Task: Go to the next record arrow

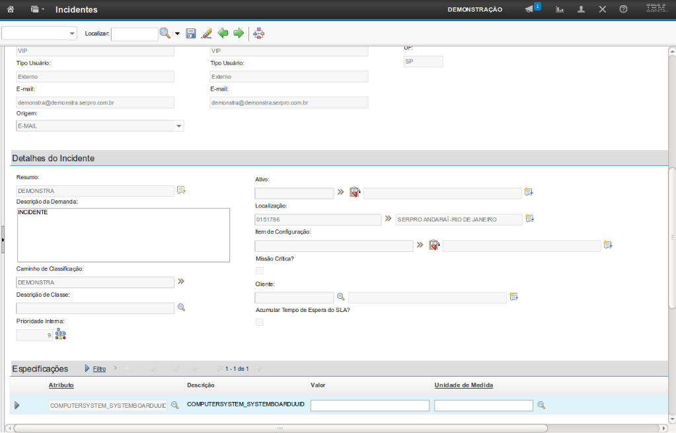Action: coord(239,33)
